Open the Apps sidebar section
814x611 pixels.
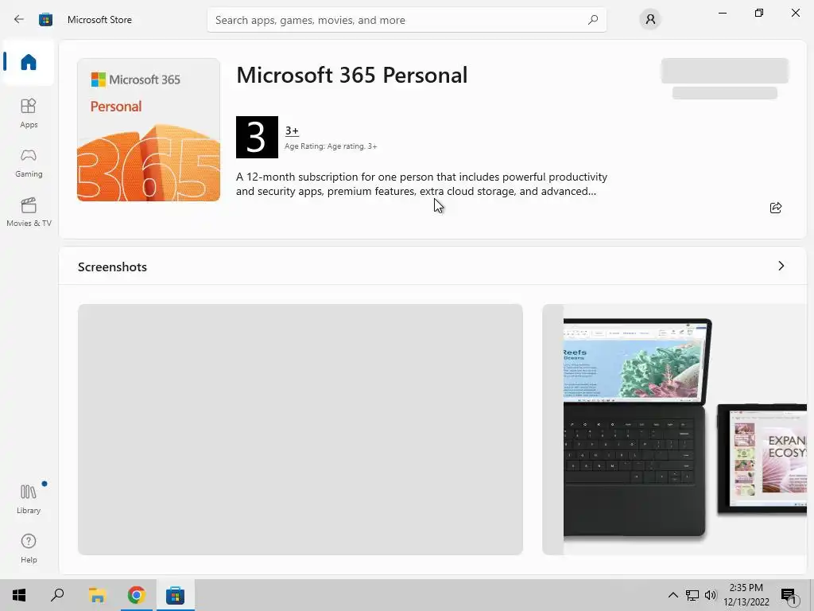pos(29,113)
